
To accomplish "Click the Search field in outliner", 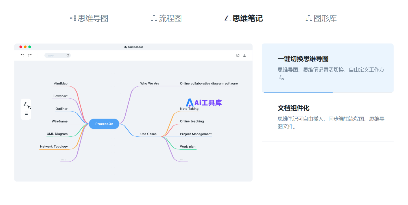I will pos(57,55).
